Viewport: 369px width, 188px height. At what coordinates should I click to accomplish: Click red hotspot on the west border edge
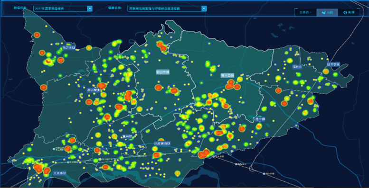[43, 88]
